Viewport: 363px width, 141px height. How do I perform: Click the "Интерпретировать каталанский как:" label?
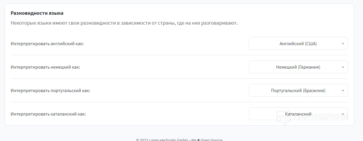[48, 114]
